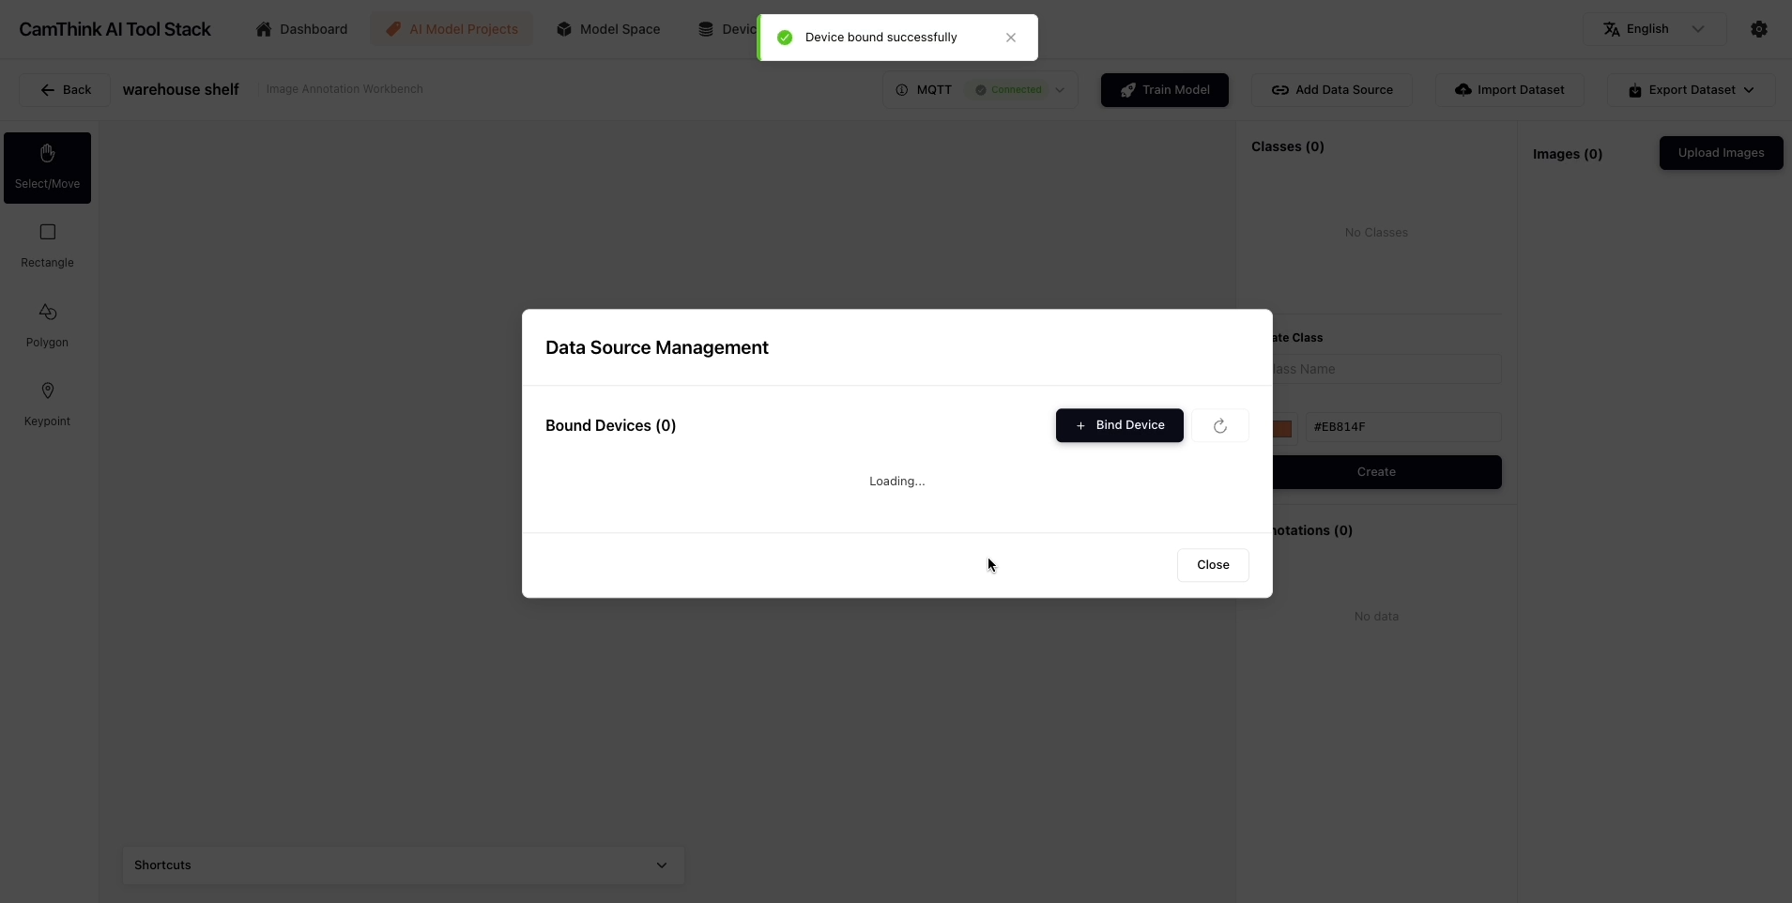Open the Export Dataset dropdown
This screenshot has width=1792, height=903.
[x=1691, y=90]
